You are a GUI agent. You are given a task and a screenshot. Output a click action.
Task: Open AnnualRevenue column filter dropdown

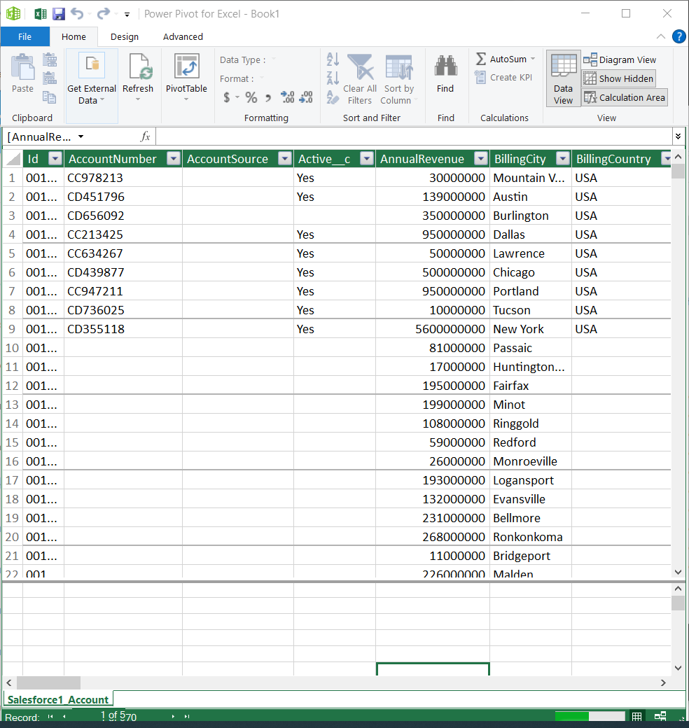(481, 159)
